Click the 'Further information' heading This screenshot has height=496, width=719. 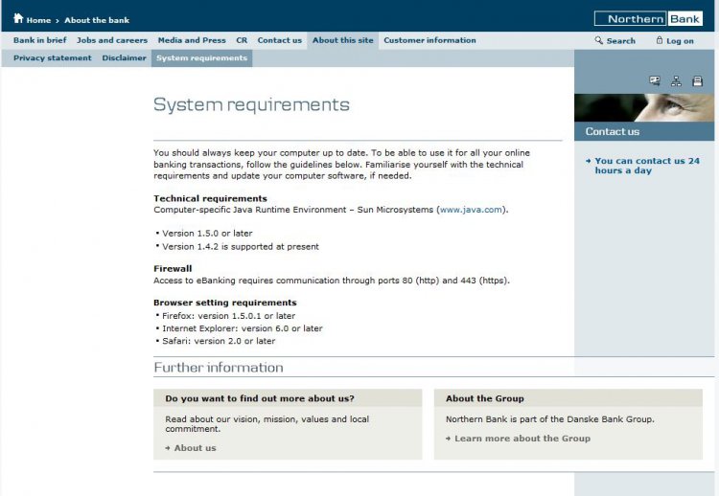(x=219, y=368)
